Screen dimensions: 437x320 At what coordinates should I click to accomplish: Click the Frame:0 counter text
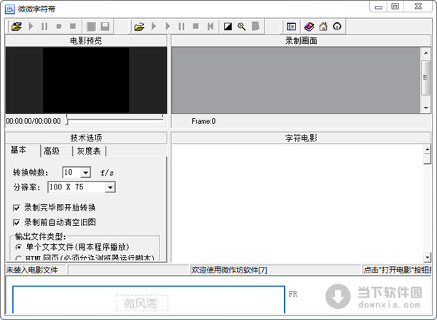coord(203,121)
